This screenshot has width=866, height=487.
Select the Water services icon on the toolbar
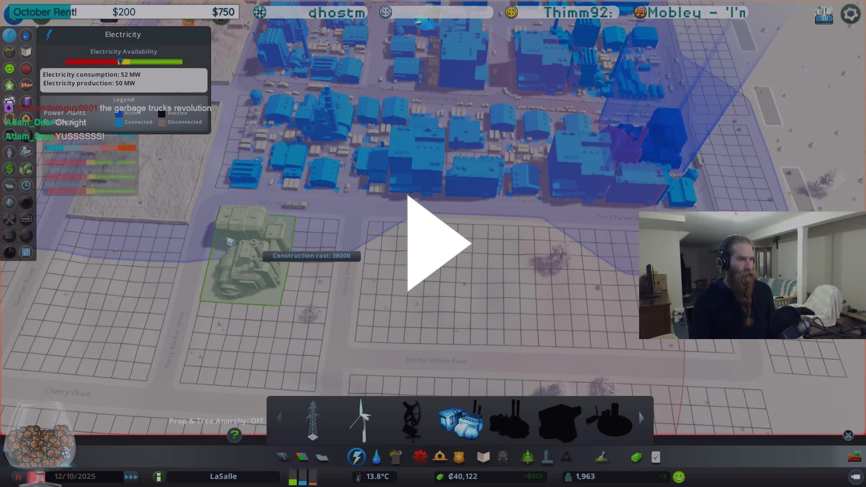[377, 456]
